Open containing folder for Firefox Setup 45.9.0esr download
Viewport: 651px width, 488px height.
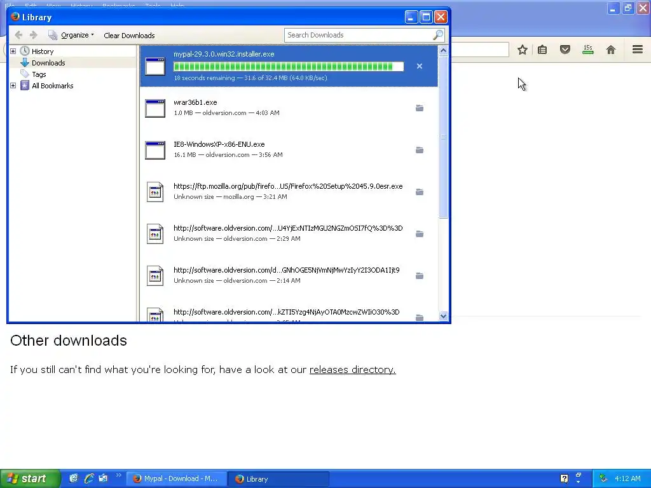tap(420, 192)
